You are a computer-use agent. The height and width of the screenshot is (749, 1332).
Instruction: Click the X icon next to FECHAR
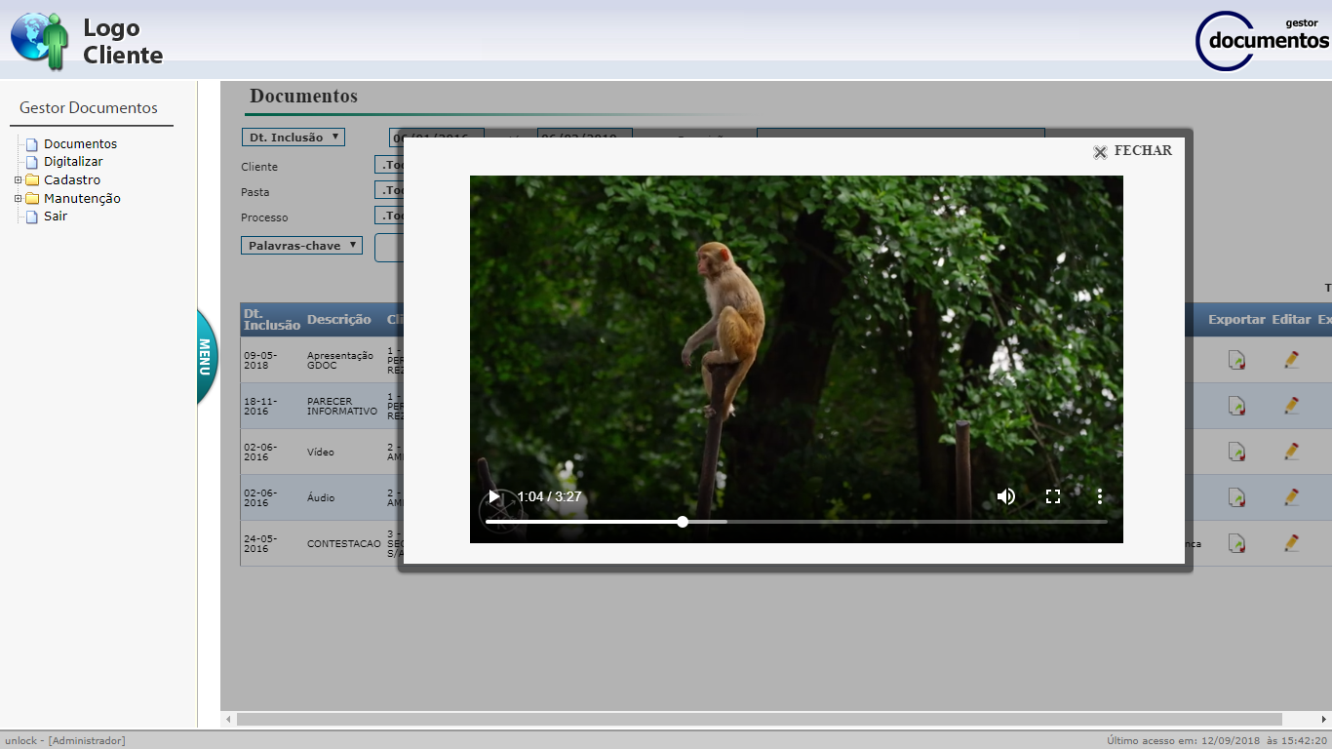click(1100, 152)
